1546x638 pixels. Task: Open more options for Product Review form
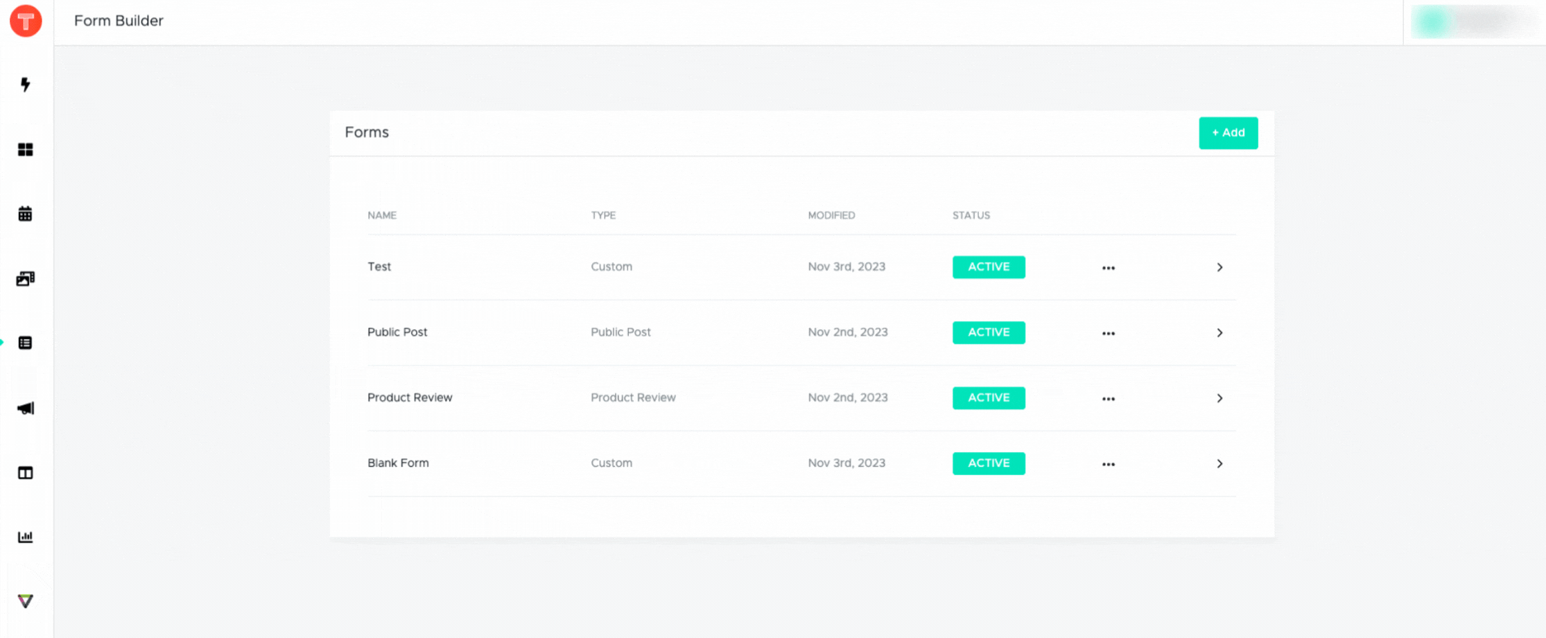[x=1109, y=399]
